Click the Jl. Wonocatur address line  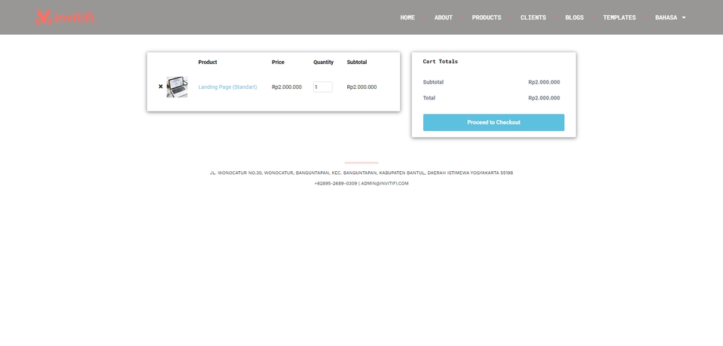coord(361,173)
